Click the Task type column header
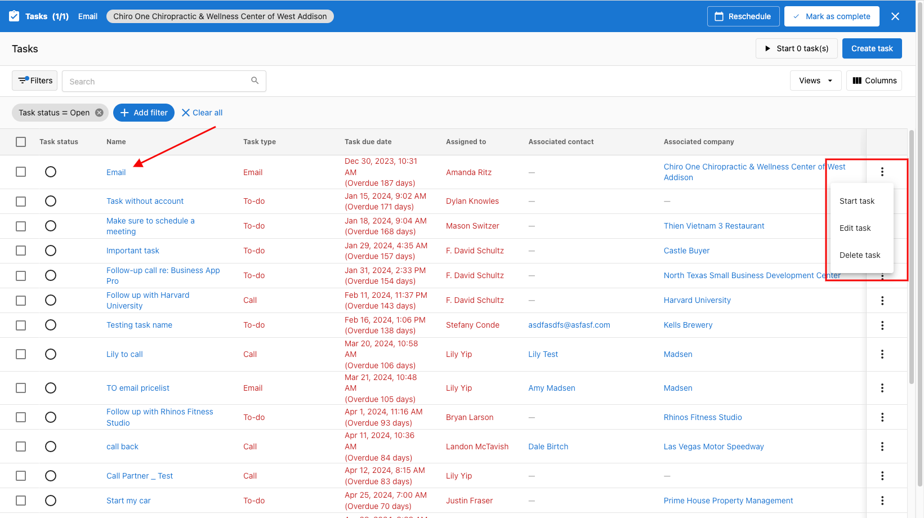This screenshot has width=924, height=518. coord(260,142)
